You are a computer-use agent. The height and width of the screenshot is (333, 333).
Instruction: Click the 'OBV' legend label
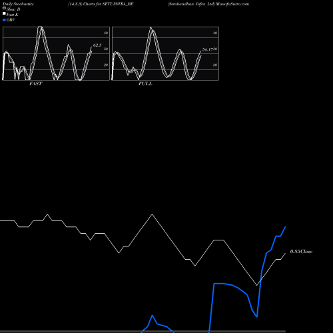pyautogui.click(x=11, y=20)
